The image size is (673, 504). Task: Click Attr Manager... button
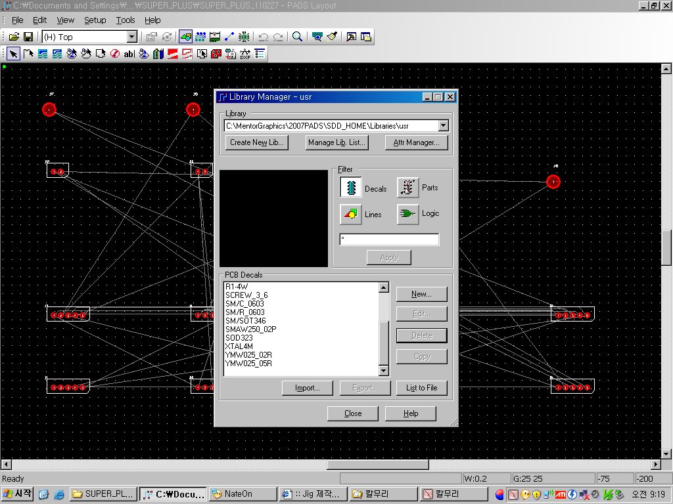pyautogui.click(x=416, y=142)
